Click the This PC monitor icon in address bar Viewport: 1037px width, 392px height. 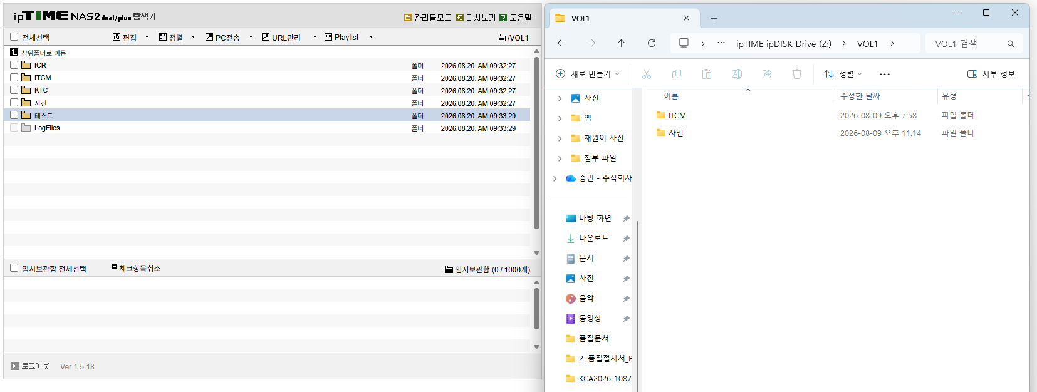tap(684, 43)
